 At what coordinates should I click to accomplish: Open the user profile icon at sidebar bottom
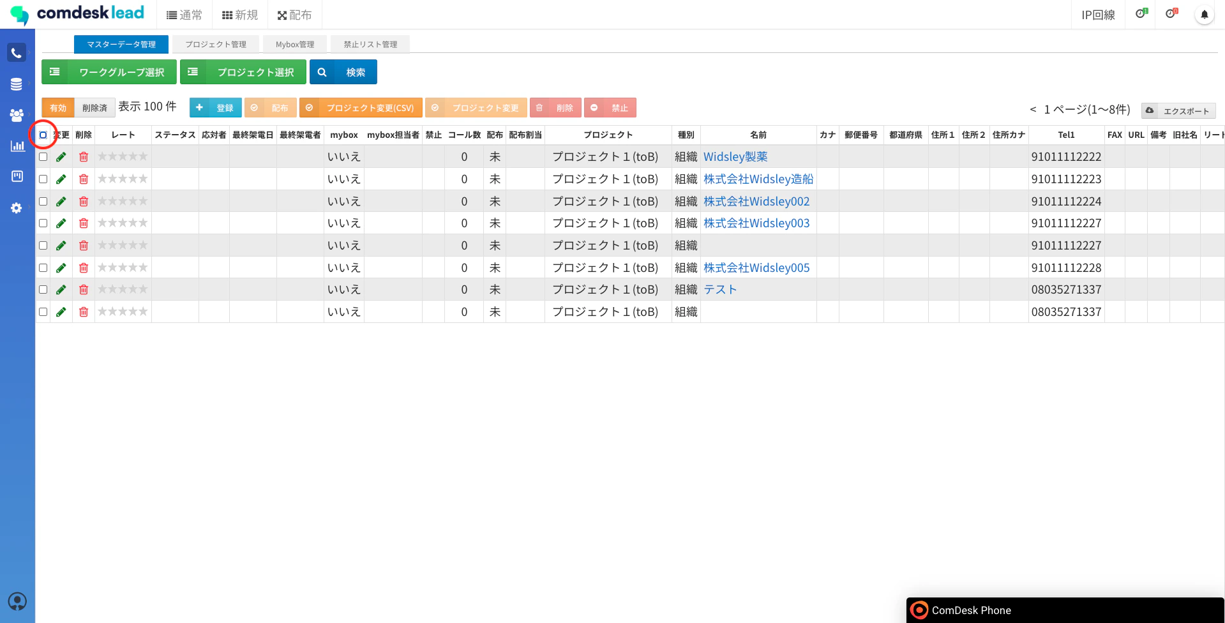(x=17, y=601)
